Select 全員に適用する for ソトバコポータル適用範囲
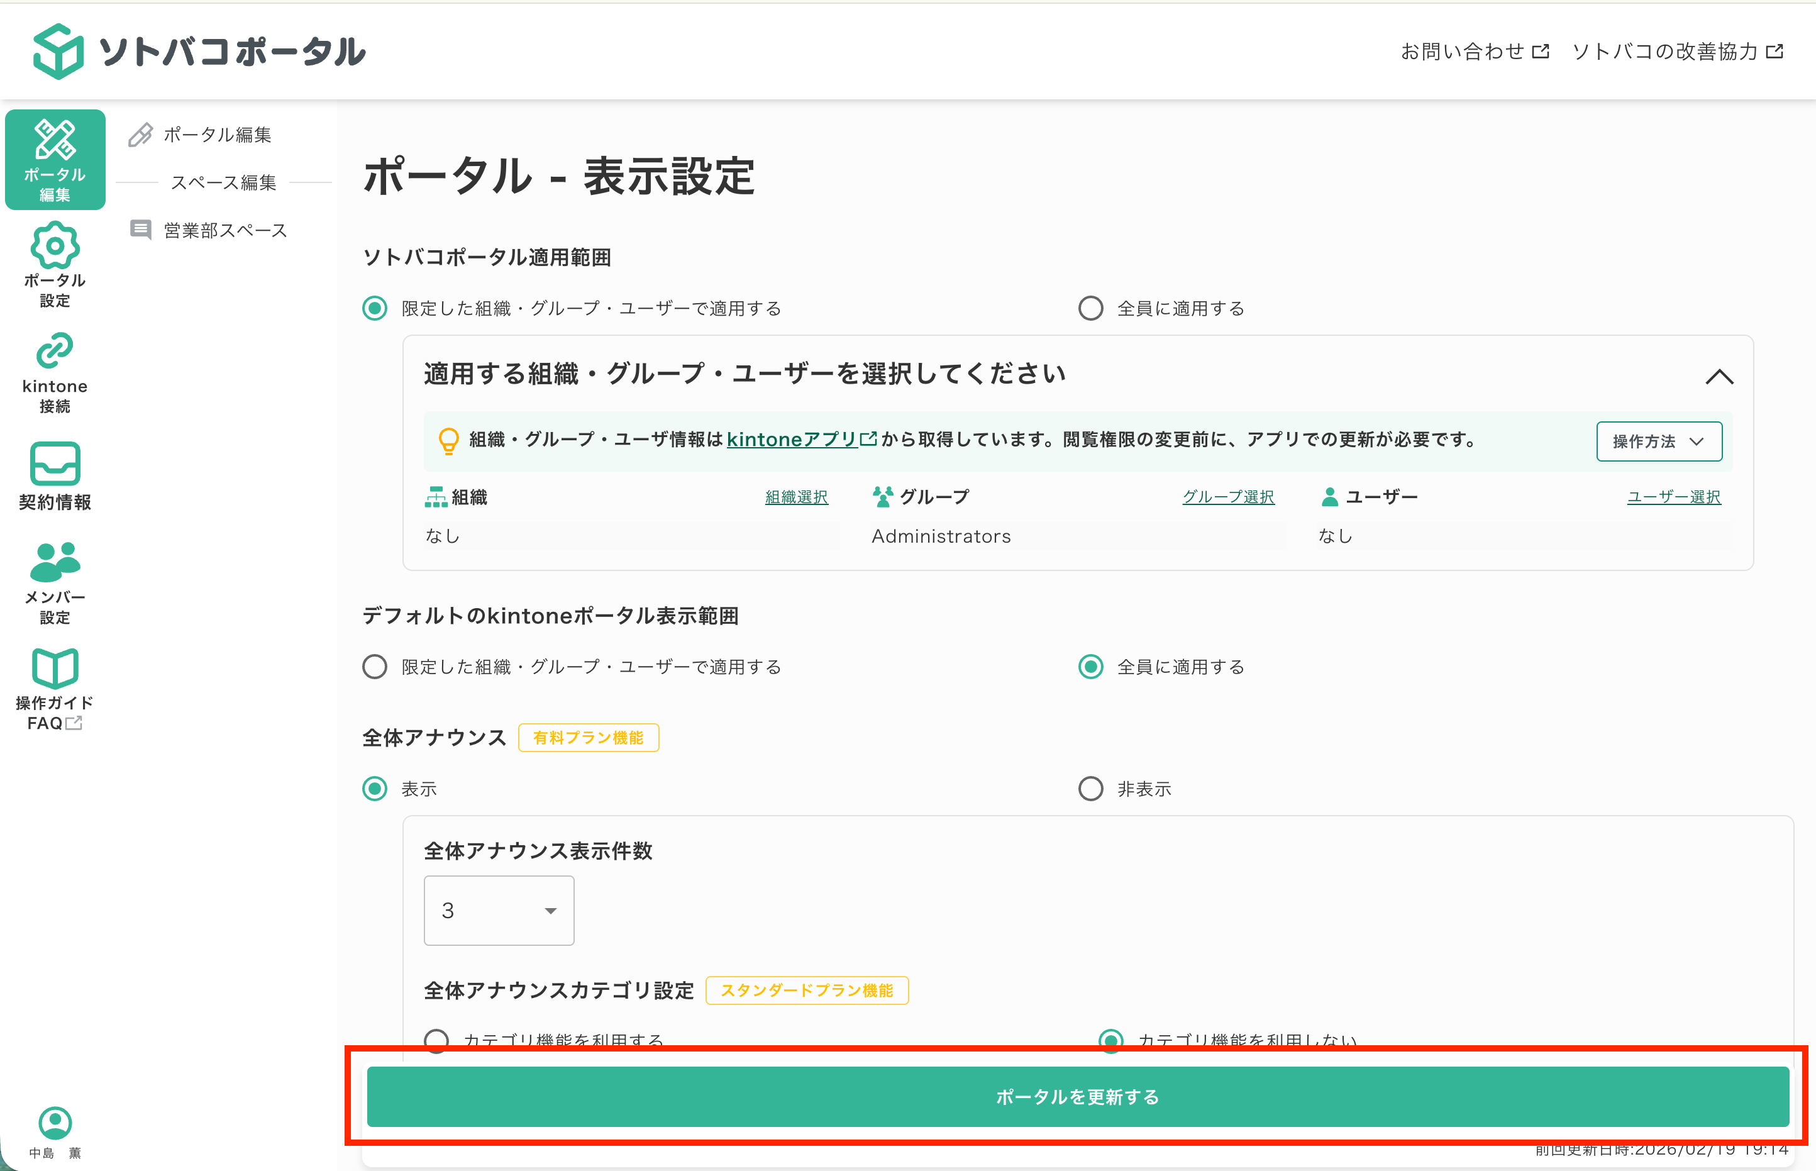The width and height of the screenshot is (1816, 1171). [x=1091, y=308]
